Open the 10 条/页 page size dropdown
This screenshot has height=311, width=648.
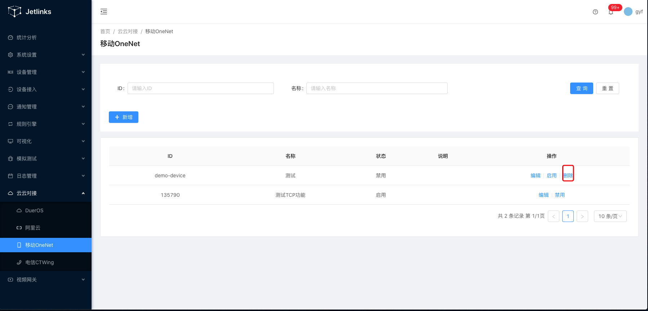[610, 216]
